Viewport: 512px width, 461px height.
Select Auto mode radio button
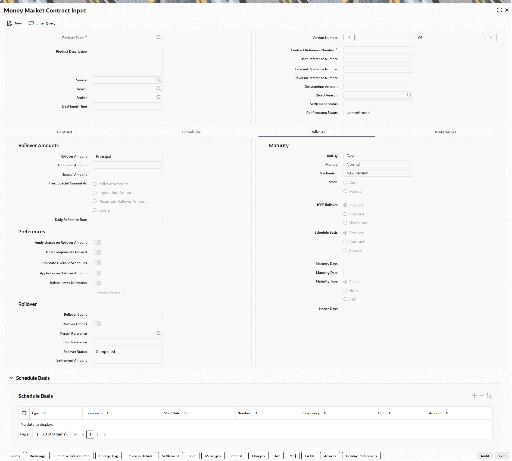click(345, 183)
